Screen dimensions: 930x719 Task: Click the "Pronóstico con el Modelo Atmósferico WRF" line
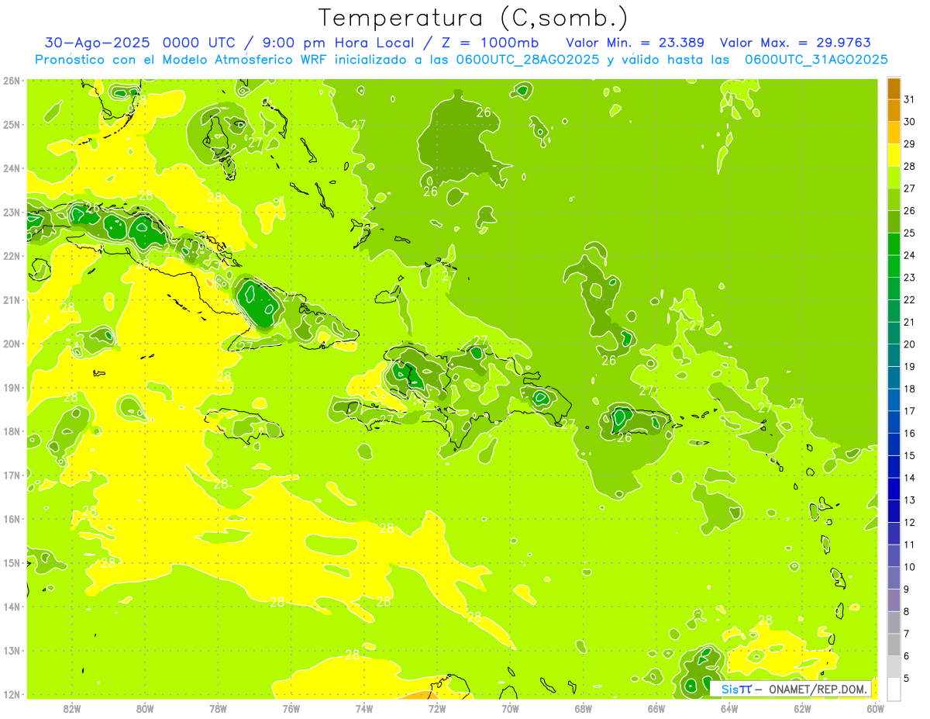click(181, 60)
